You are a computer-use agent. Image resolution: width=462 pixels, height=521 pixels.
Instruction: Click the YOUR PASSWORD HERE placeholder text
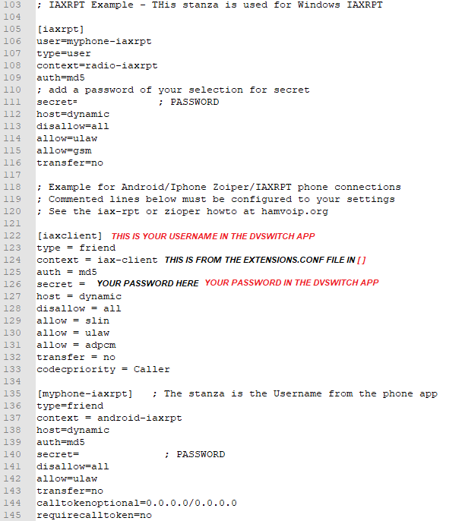click(x=147, y=283)
